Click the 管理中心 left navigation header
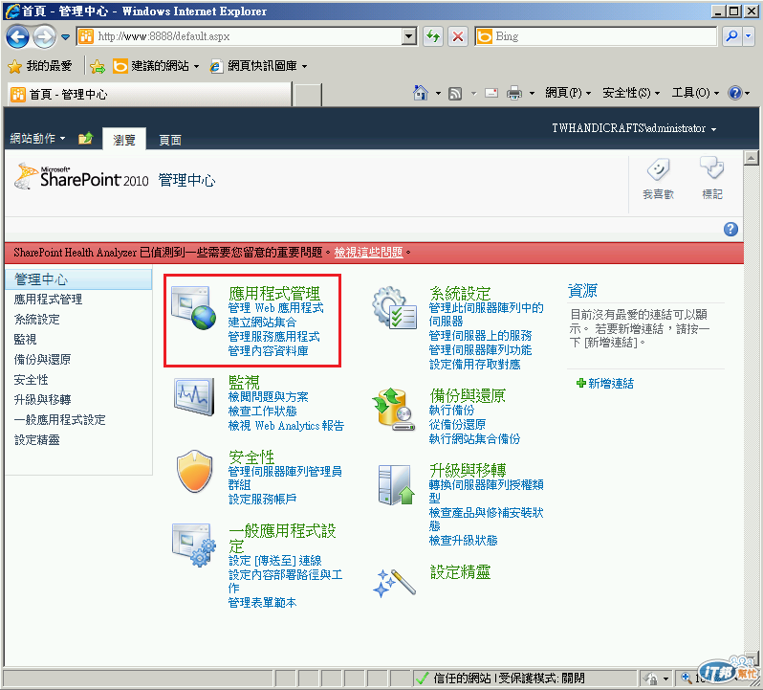 tap(78, 279)
